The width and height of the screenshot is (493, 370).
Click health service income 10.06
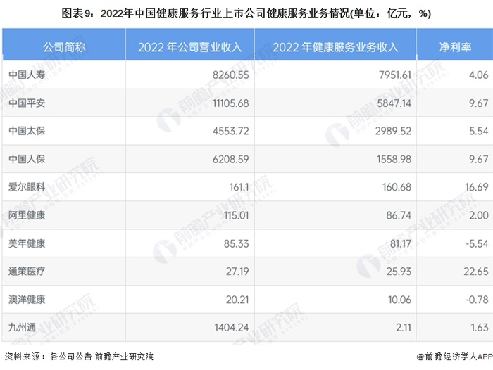pos(399,300)
